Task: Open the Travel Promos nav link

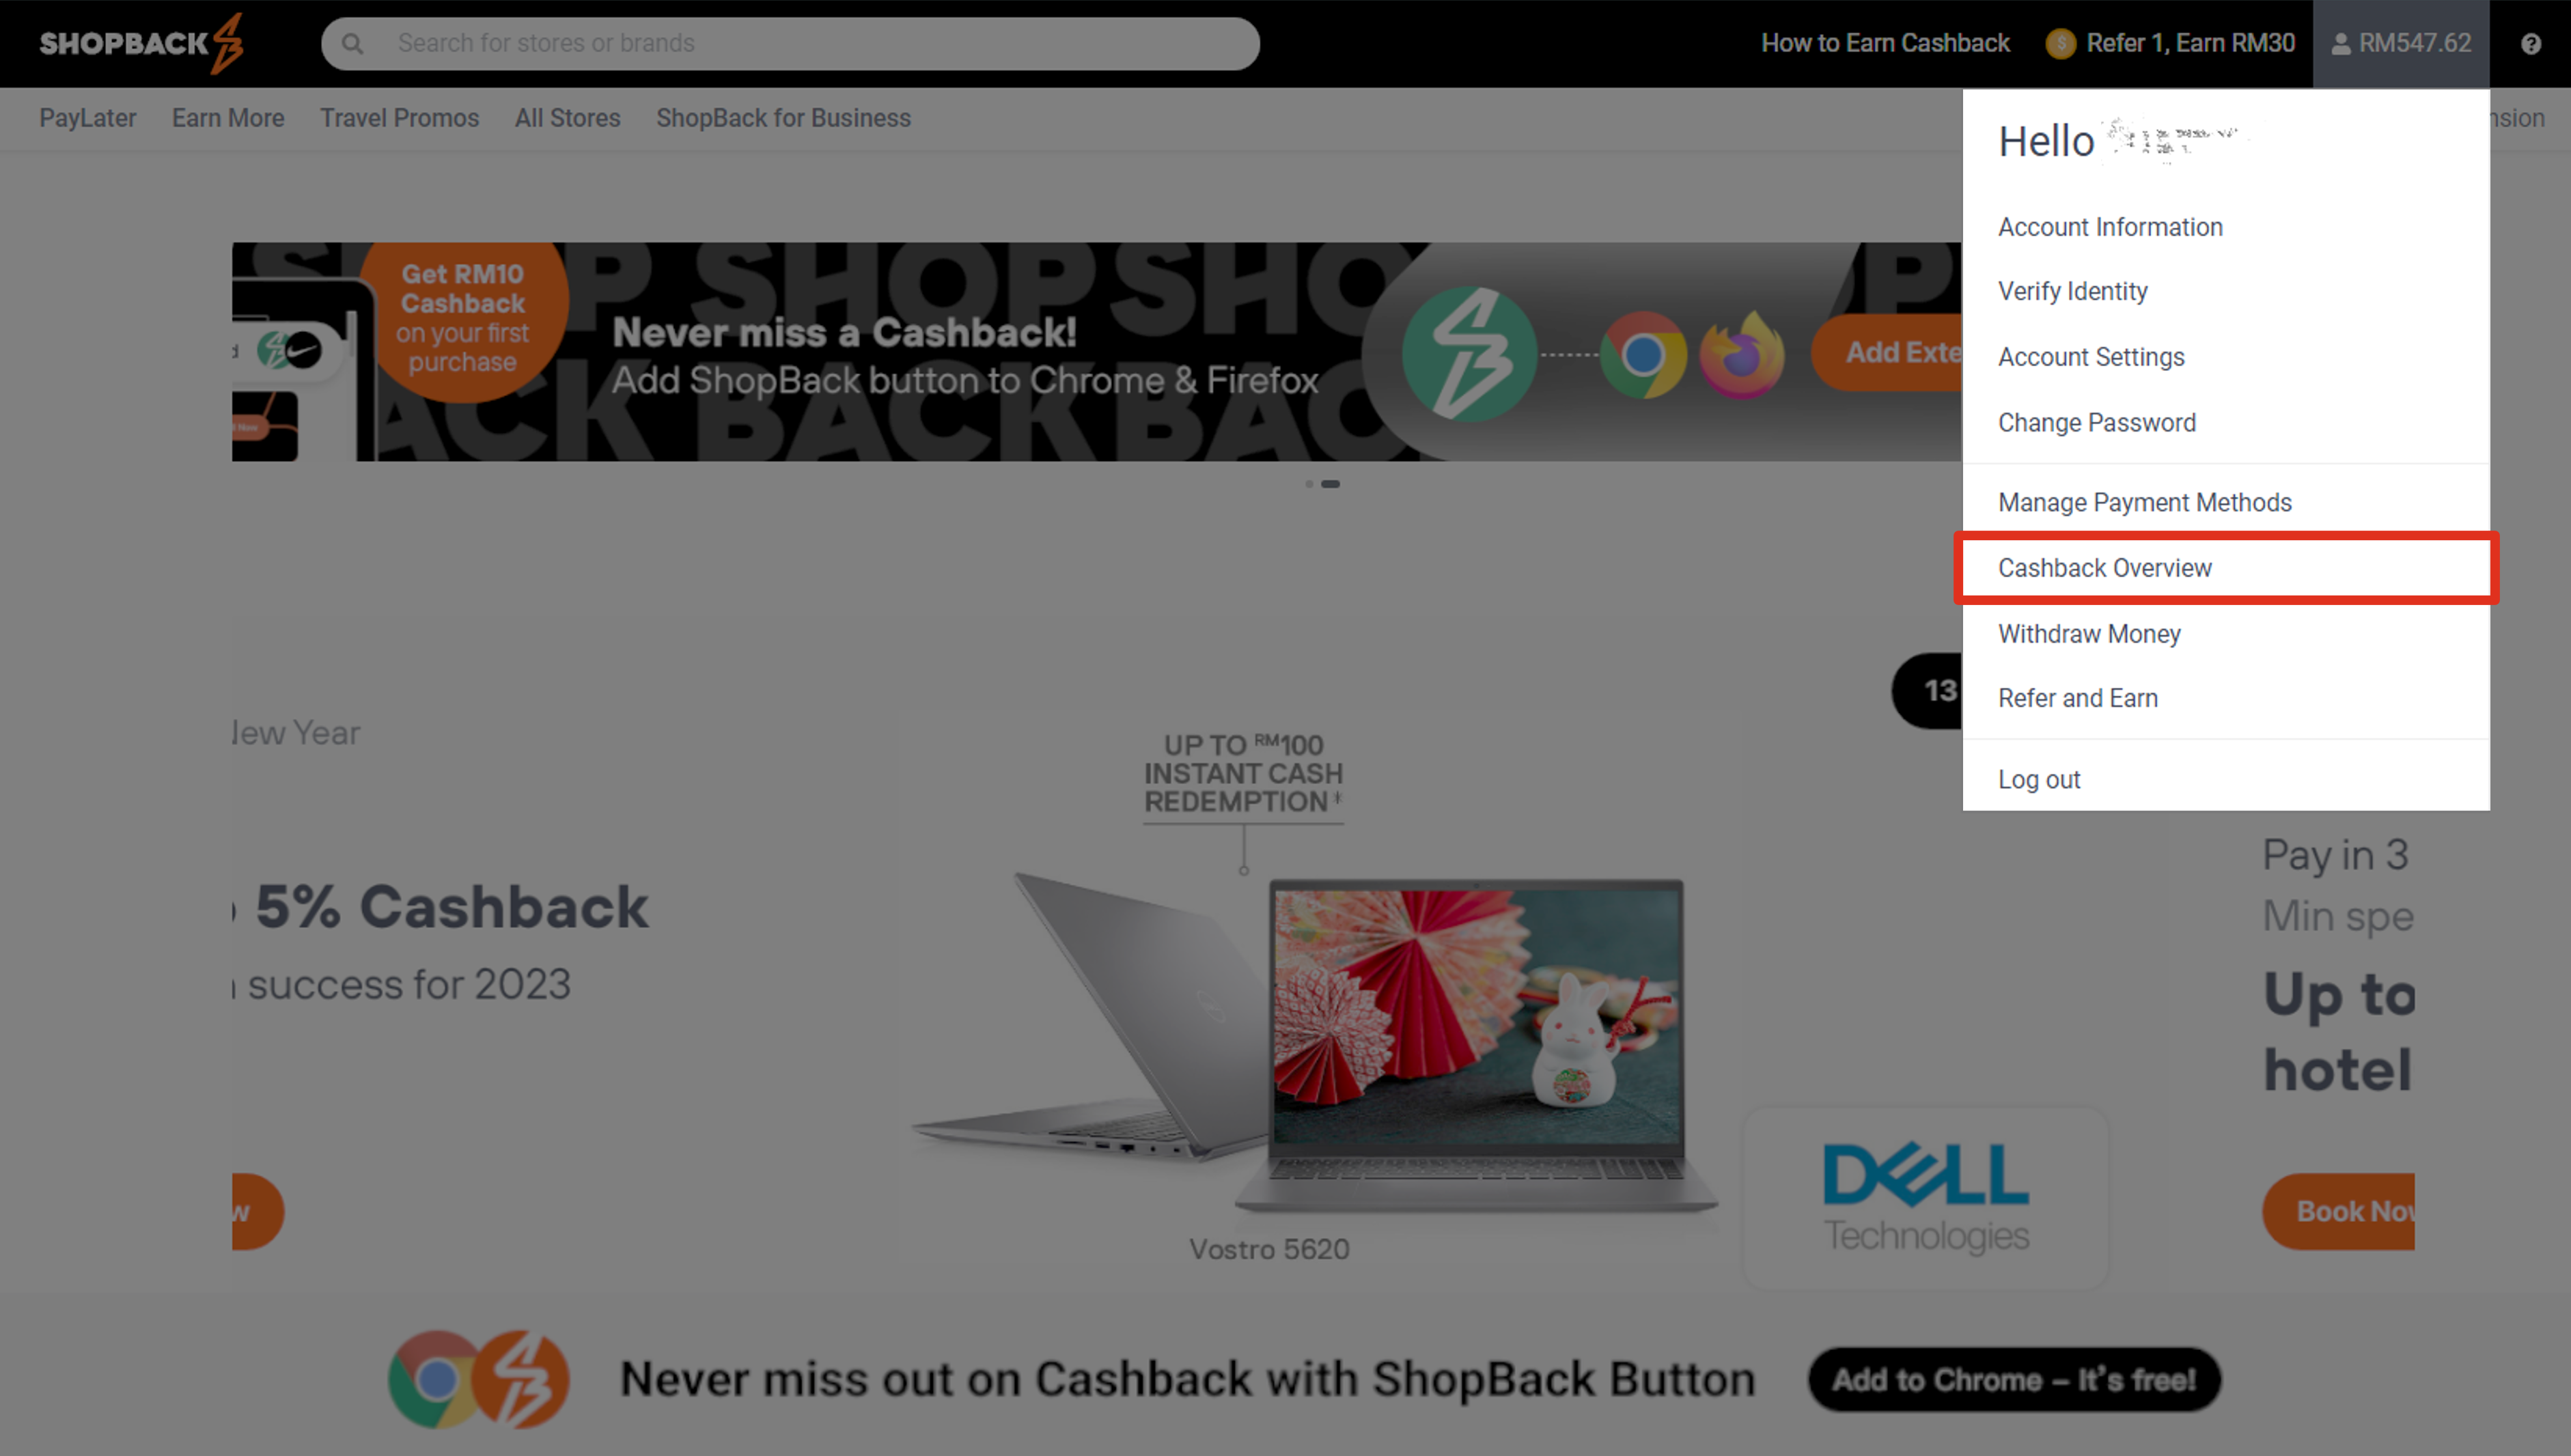Action: pos(399,118)
